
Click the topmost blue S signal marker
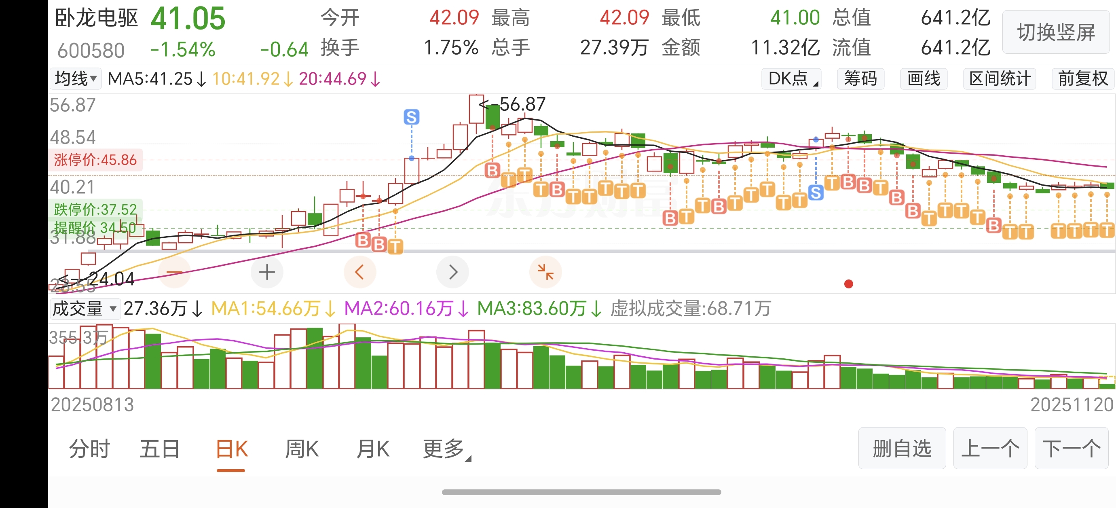(x=411, y=117)
